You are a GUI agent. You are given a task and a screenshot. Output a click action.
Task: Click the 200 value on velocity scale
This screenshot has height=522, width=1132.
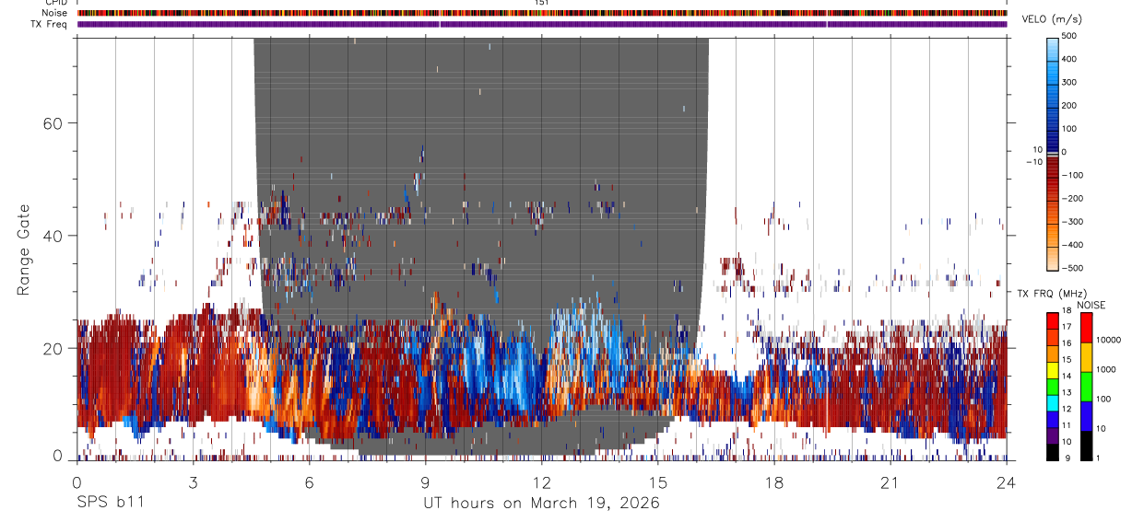click(x=1071, y=105)
